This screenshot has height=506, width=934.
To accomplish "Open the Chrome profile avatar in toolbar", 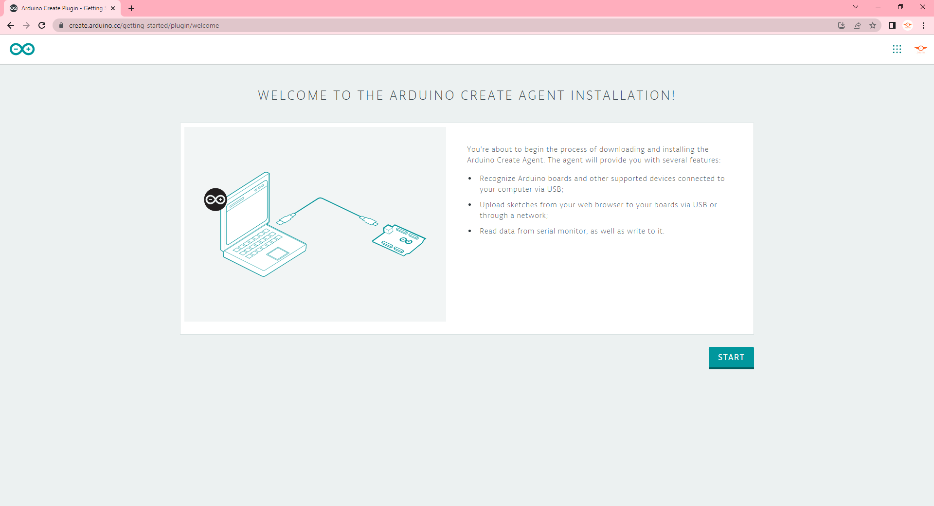I will 908,25.
